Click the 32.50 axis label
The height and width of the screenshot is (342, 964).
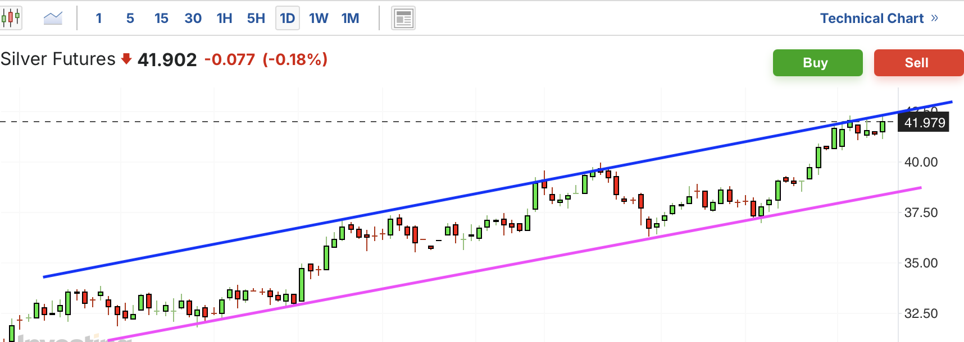(921, 313)
